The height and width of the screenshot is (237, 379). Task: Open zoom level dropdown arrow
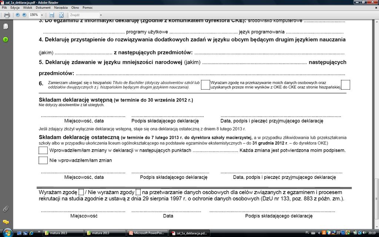pos(42,15)
